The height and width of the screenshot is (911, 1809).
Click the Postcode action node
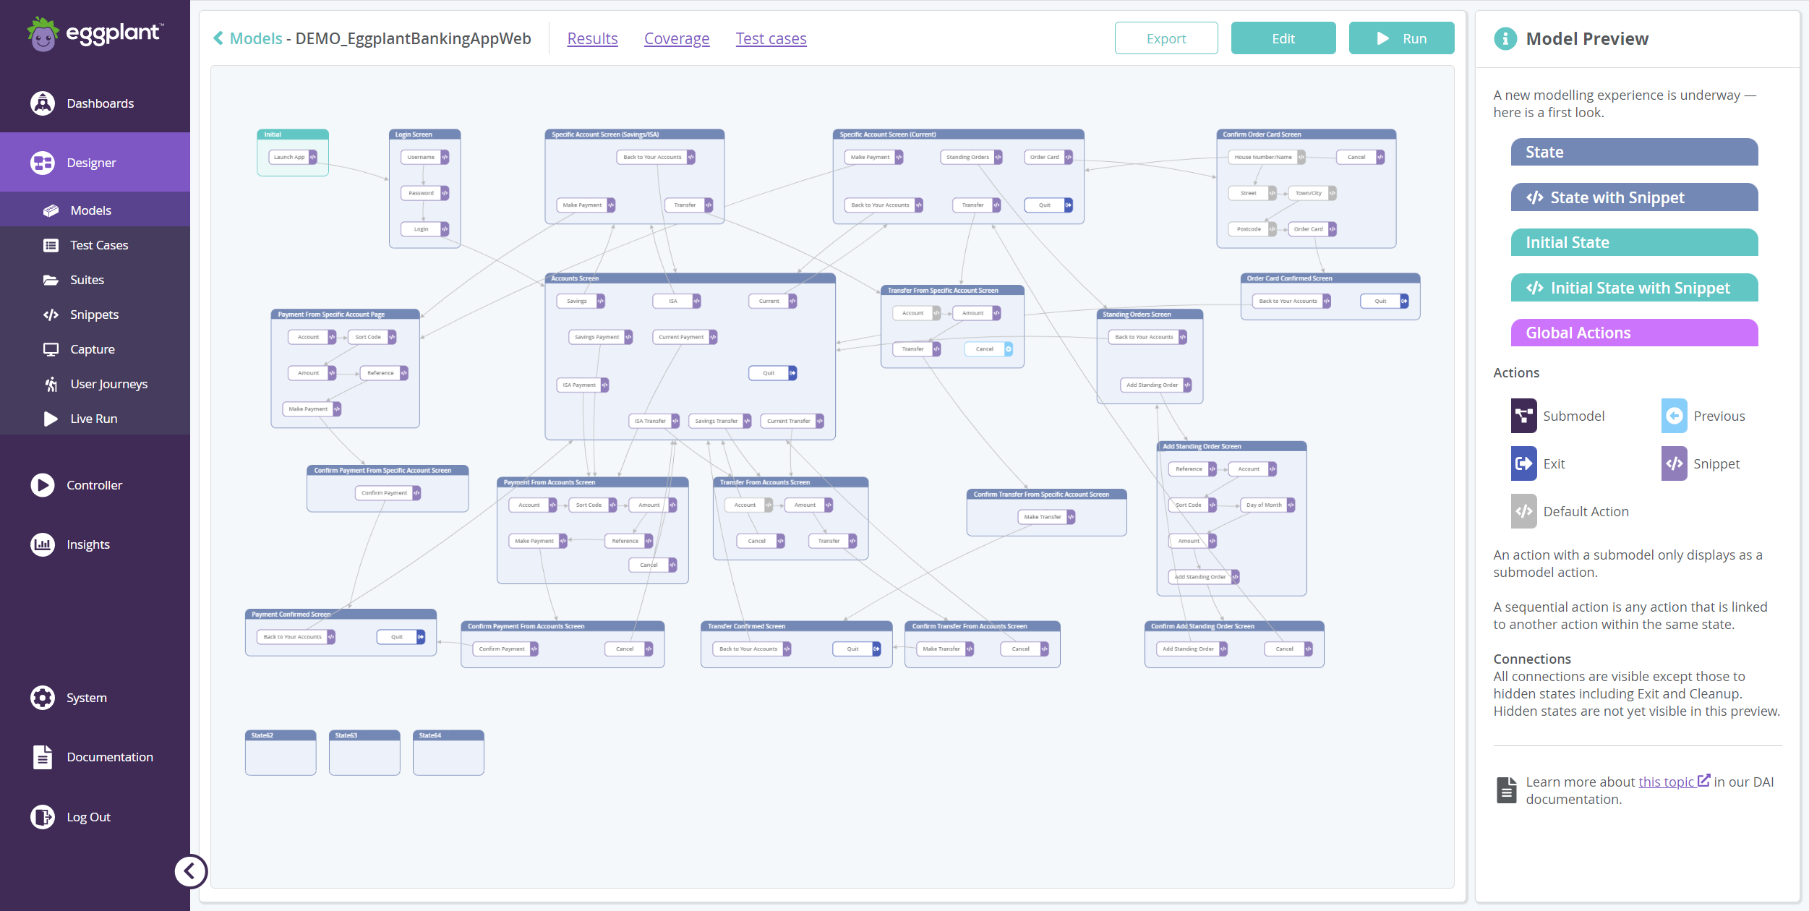(1252, 229)
